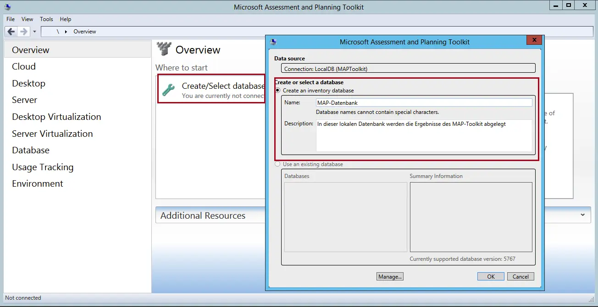Viewport: 598px width, 307px height.
Task: Click the main window title bar app icon
Action: coord(7,7)
